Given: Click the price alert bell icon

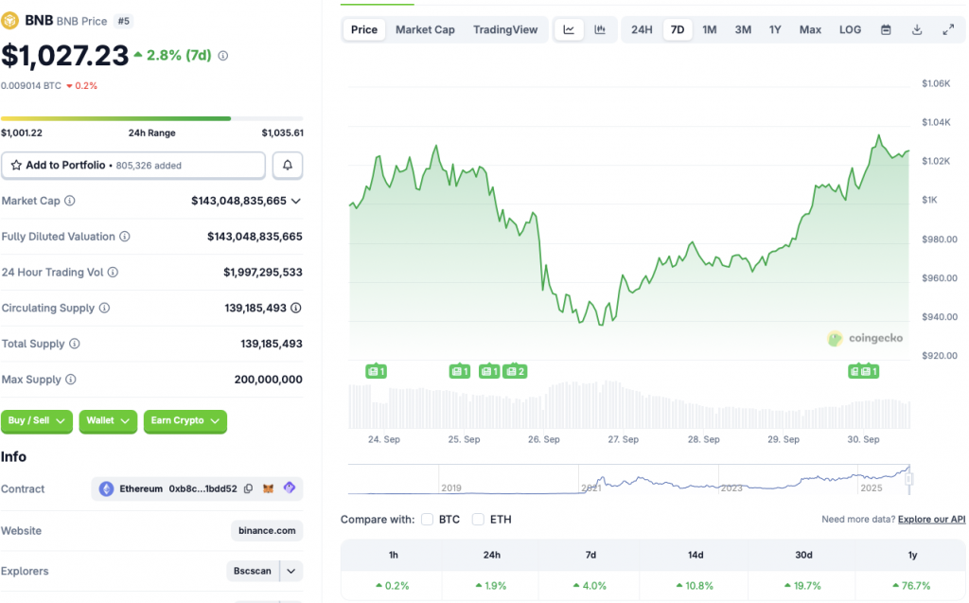Looking at the screenshot, I should point(288,165).
